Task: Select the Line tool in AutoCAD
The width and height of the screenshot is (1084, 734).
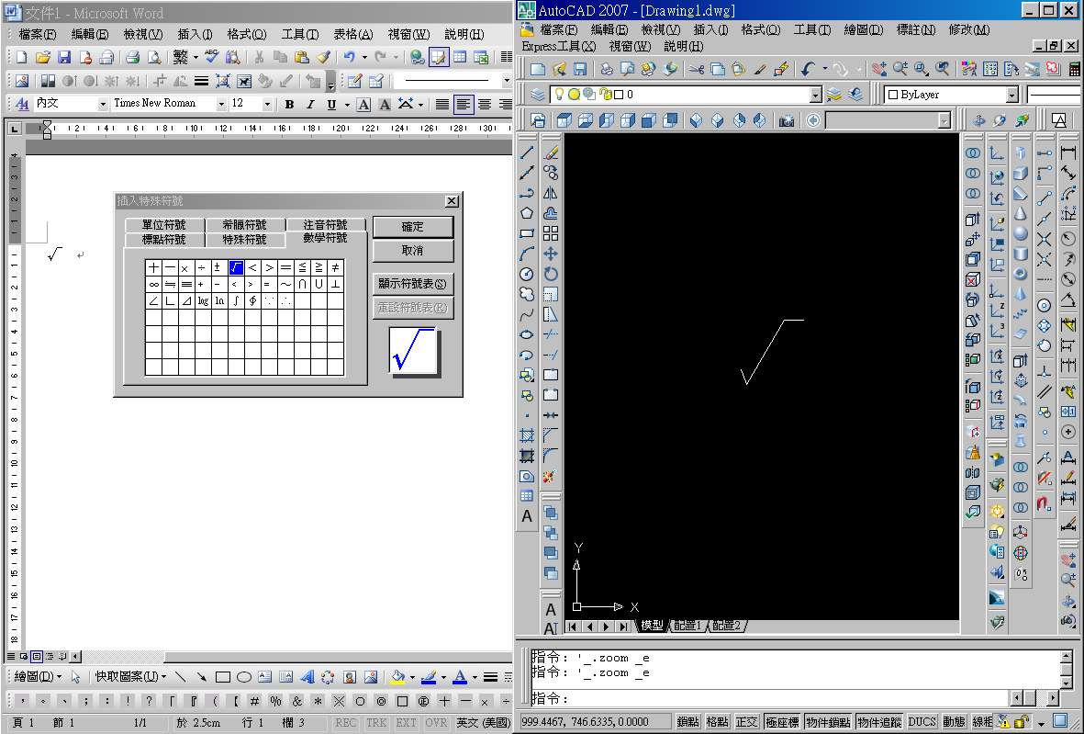Action: pyautogui.click(x=527, y=152)
